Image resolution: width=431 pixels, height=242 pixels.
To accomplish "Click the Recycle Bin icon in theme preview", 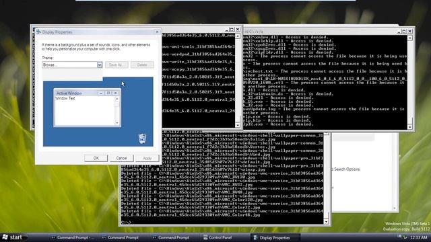I will pyautogui.click(x=142, y=138).
